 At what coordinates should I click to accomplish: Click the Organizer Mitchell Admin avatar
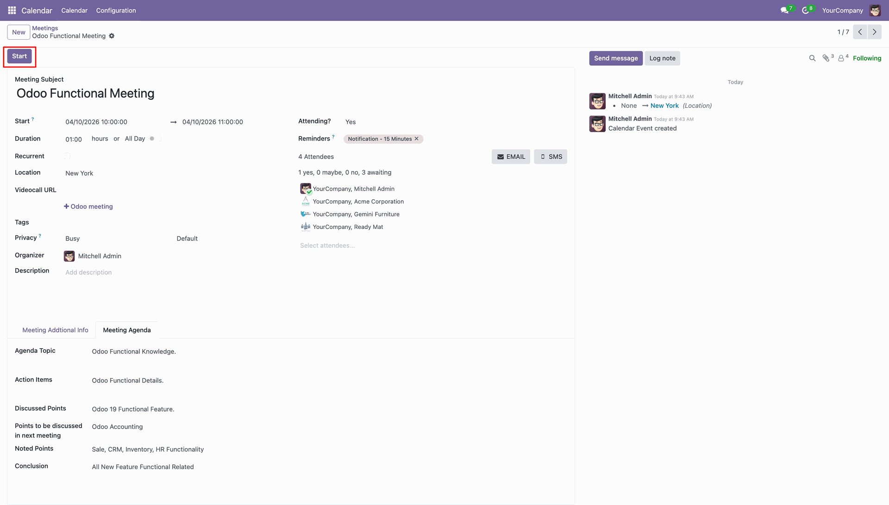69,256
